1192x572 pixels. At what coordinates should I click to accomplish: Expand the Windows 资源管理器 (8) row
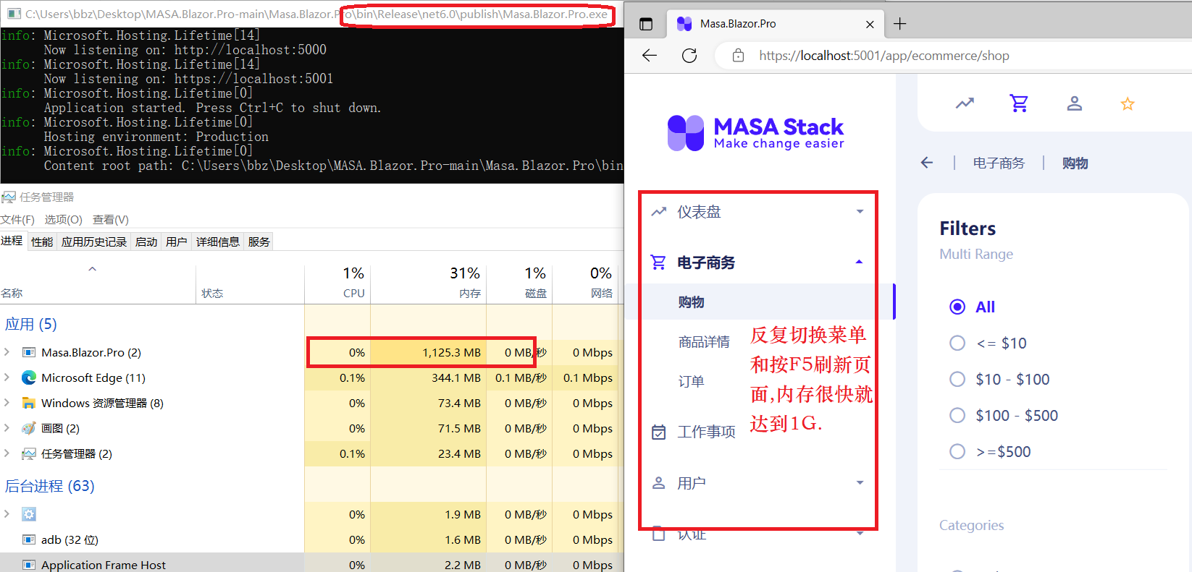point(7,403)
